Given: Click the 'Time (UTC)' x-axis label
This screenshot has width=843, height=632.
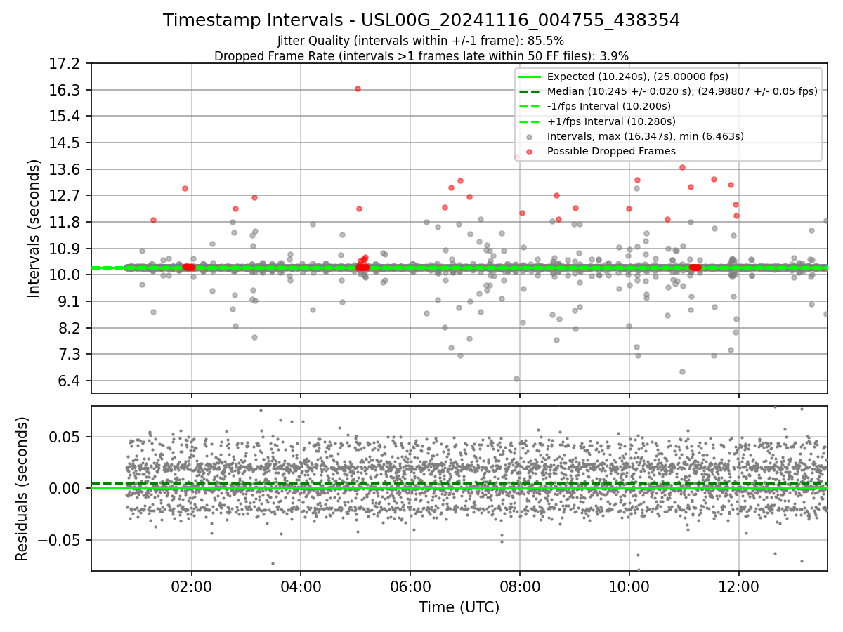Looking at the screenshot, I should tap(459, 607).
